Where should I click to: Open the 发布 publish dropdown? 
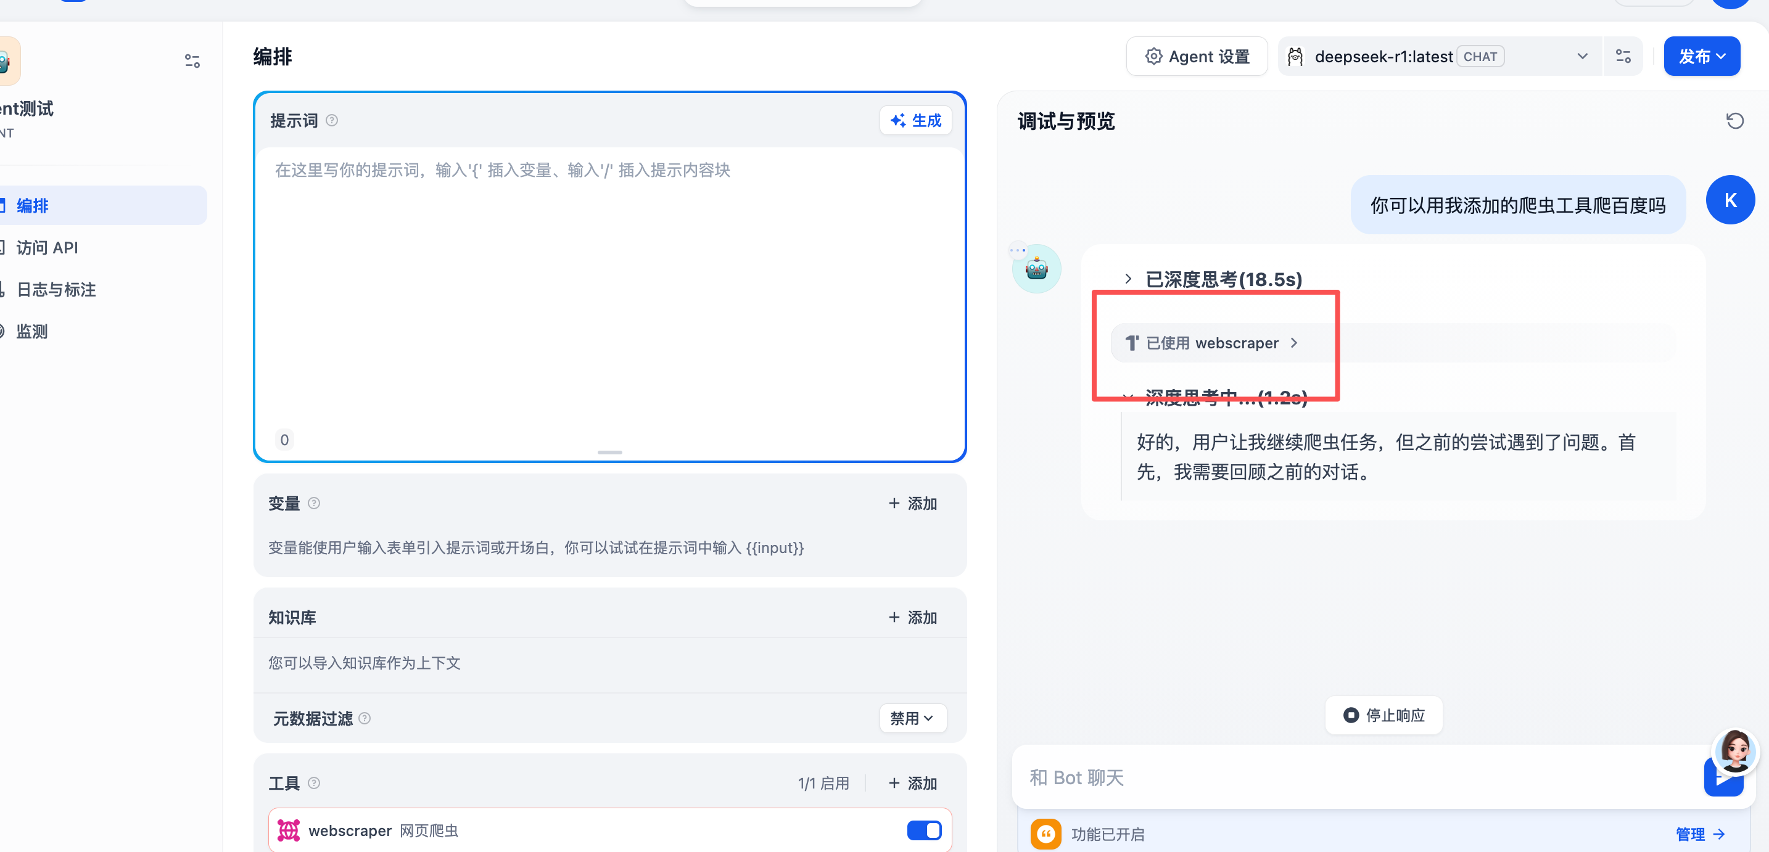[1702, 56]
